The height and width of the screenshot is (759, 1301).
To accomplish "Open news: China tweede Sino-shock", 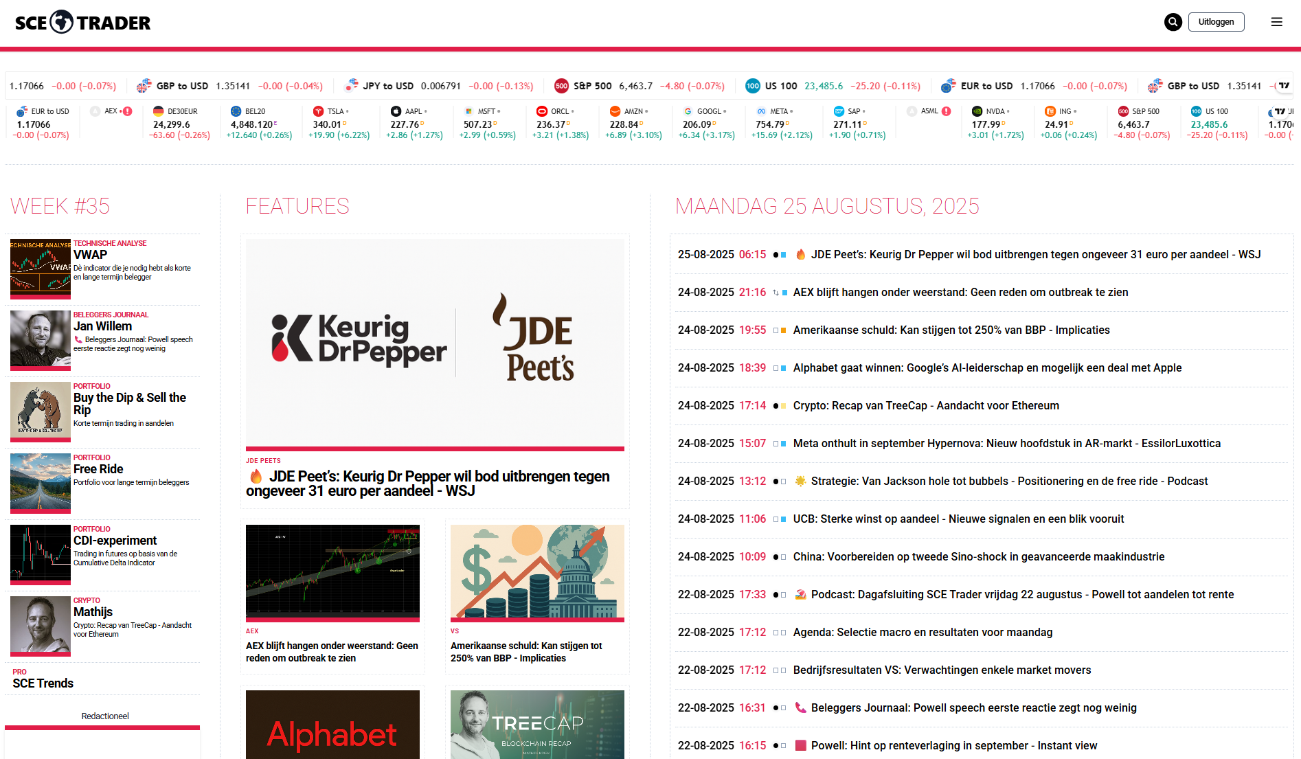I will pos(979,556).
